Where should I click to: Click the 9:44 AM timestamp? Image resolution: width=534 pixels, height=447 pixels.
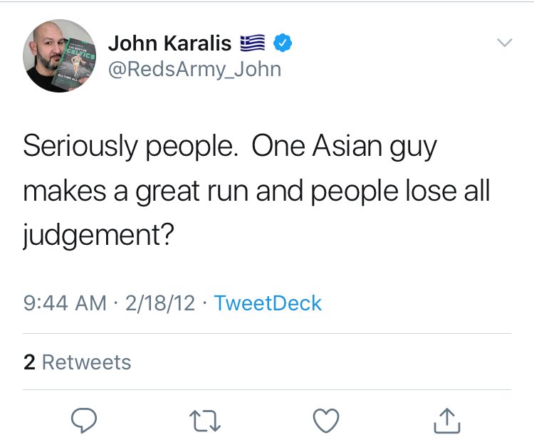tap(65, 303)
